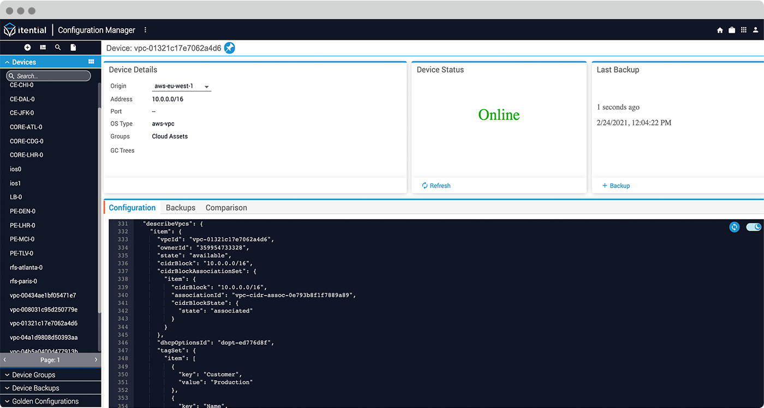
Task: Click the sync icon above the configuration view
Action: (x=734, y=227)
